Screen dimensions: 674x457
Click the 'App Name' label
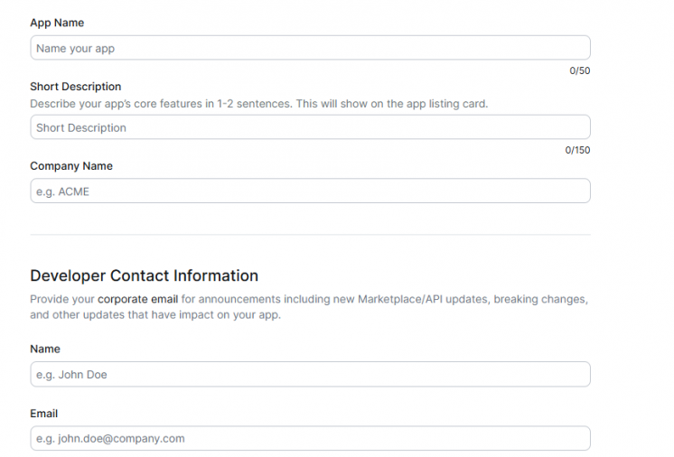click(57, 23)
